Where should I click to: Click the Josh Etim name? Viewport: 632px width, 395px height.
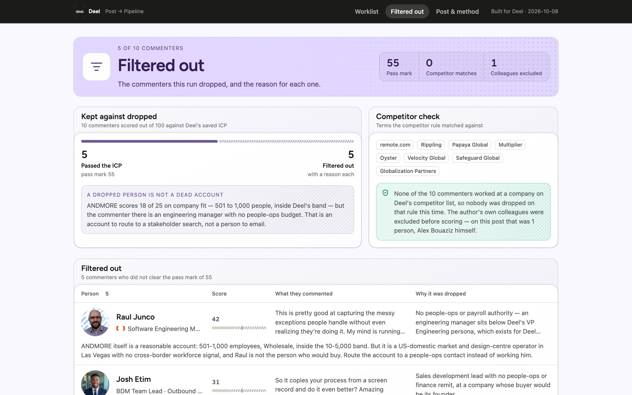point(133,379)
